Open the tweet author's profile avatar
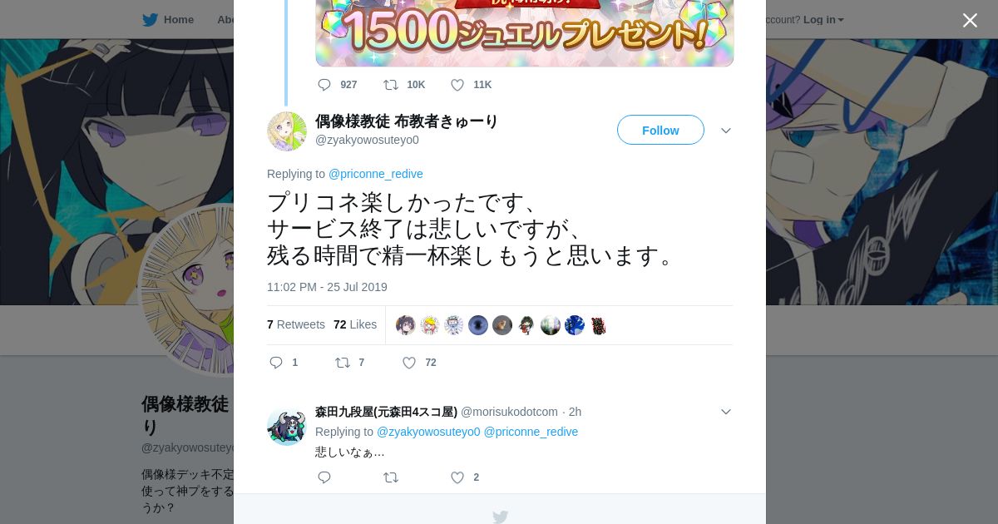 pyautogui.click(x=287, y=131)
